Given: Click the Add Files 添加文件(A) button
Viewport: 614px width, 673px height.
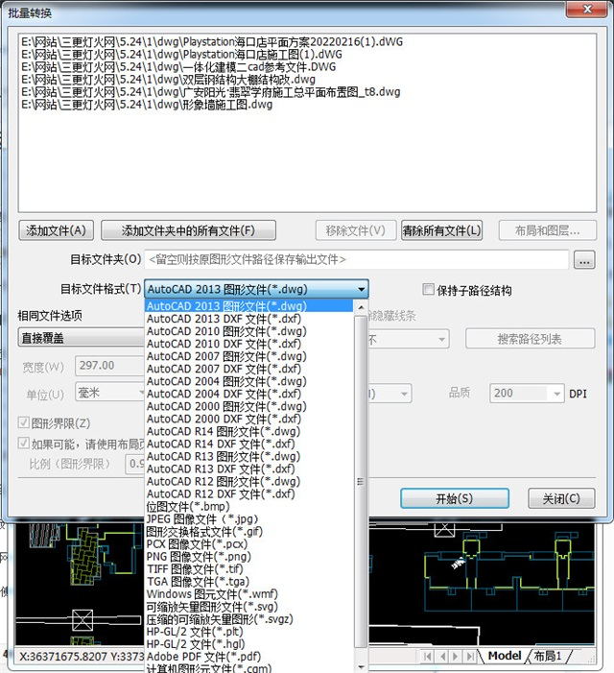Looking at the screenshot, I should (x=57, y=230).
